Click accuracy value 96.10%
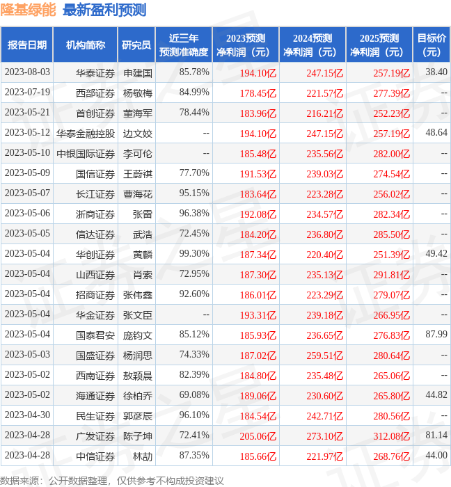Image resolution: width=451 pixels, height=487 pixels. 194,415
